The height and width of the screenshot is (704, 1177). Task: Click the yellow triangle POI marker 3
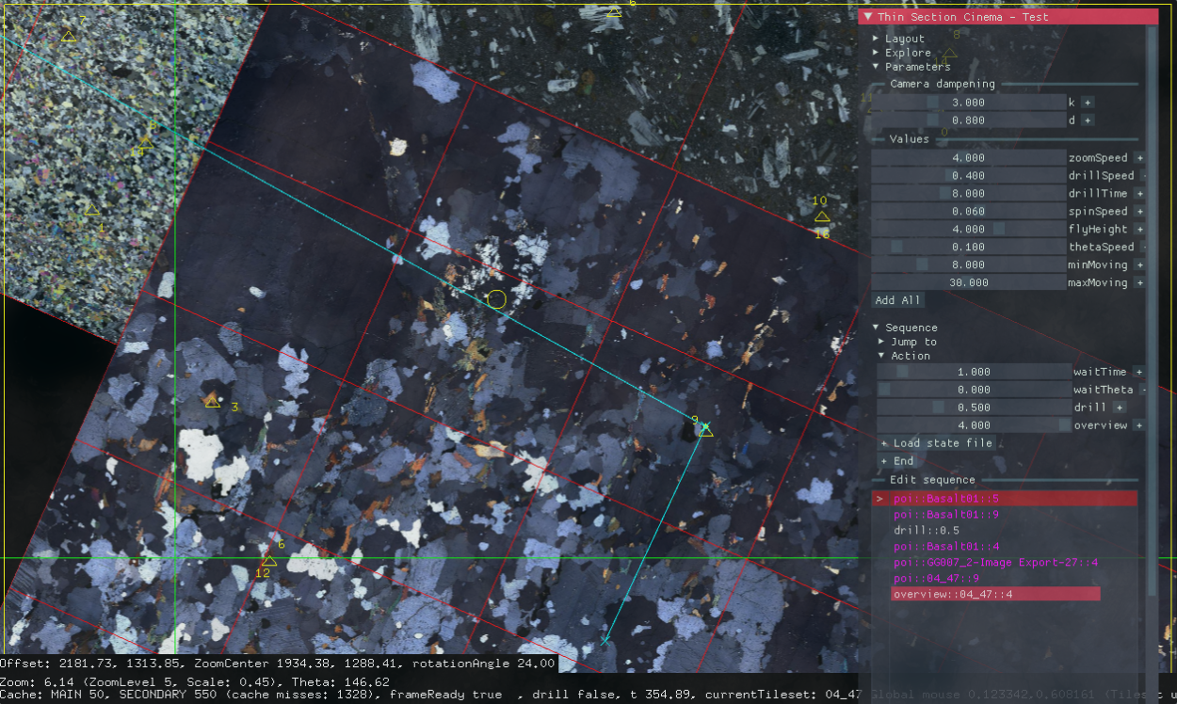(x=213, y=401)
